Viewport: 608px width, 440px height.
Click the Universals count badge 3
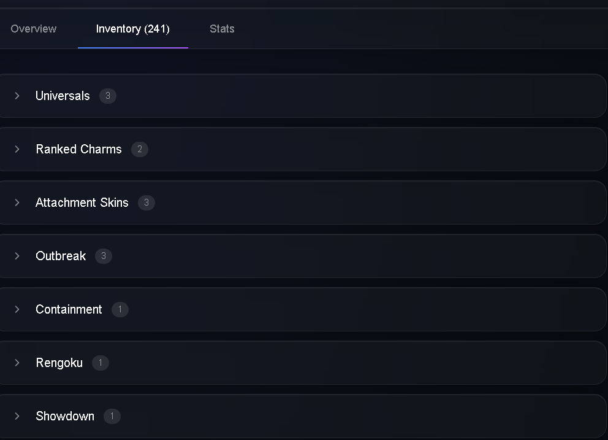tap(108, 96)
